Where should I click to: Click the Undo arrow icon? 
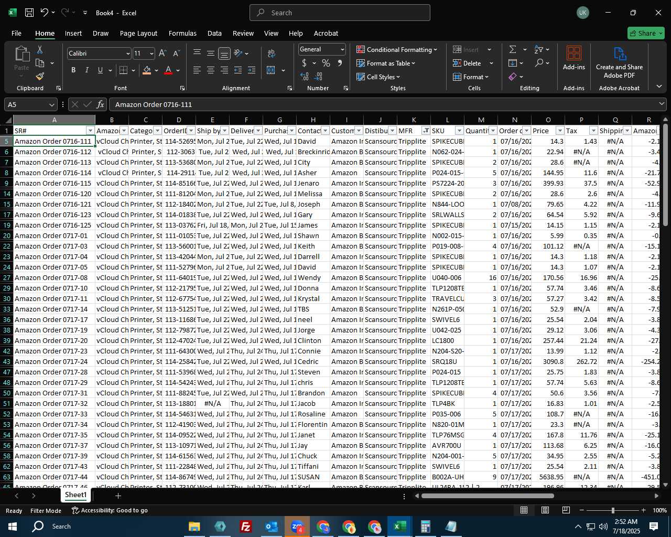tap(45, 13)
